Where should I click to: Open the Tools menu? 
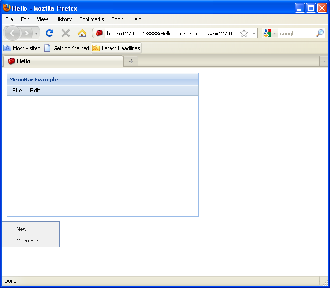(117, 19)
